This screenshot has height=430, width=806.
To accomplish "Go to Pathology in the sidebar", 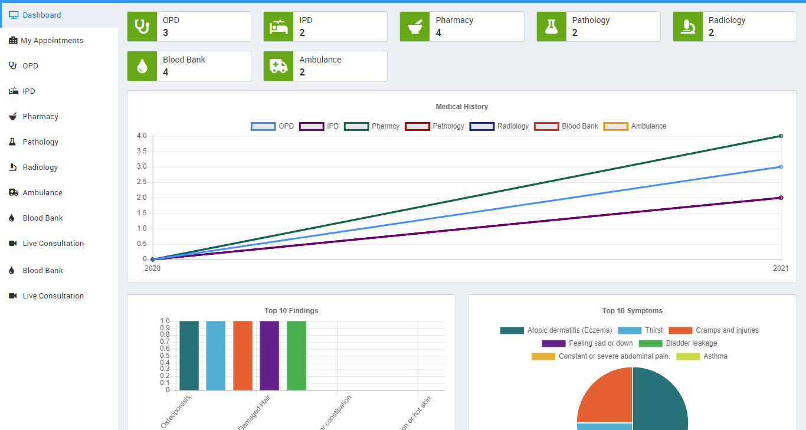I will coord(40,142).
